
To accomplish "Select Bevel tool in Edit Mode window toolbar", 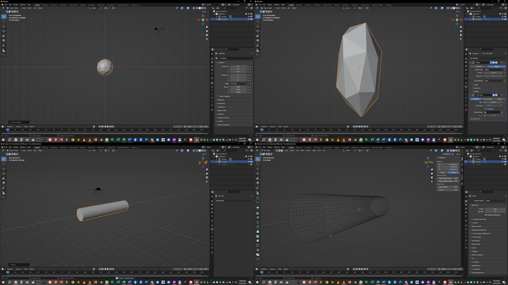I will 258,218.
